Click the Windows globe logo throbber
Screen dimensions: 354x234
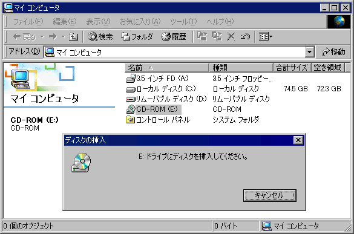[339, 22]
